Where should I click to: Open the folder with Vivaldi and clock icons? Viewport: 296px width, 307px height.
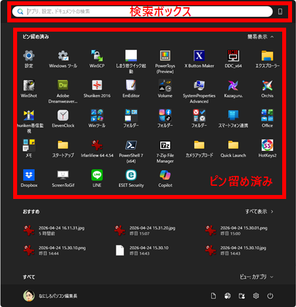pyautogui.click(x=199, y=119)
